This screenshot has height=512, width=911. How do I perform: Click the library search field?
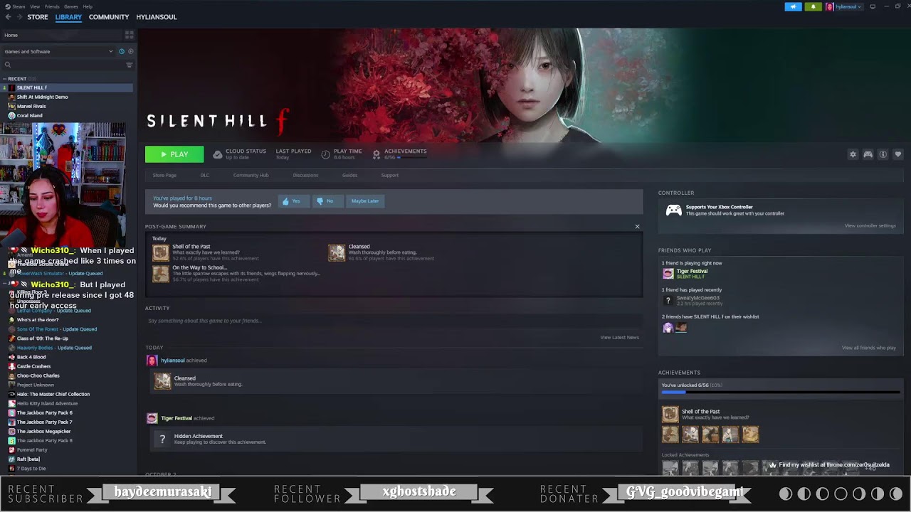[x=64, y=65]
